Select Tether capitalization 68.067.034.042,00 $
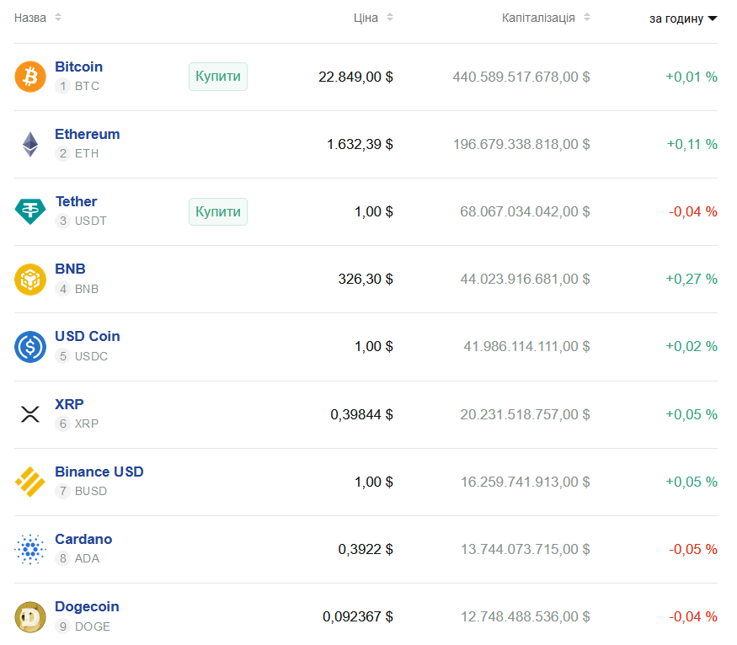 coord(525,211)
